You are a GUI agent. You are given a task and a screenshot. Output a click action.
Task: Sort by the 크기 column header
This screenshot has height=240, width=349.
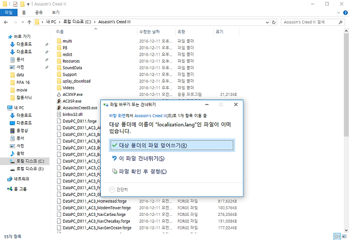pyautogui.click(x=220, y=32)
